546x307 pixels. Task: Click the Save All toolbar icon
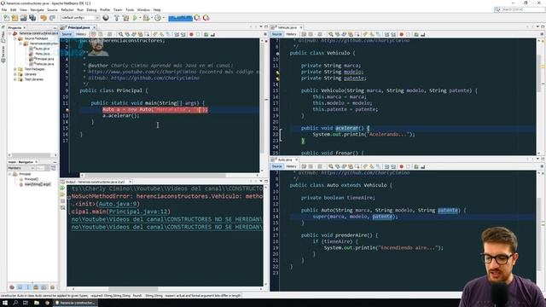click(x=32, y=18)
